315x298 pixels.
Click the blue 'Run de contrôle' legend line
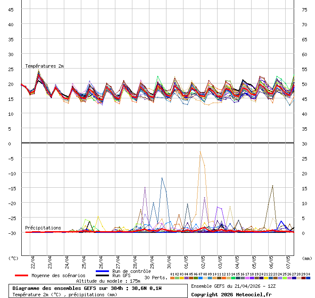coord(102,271)
